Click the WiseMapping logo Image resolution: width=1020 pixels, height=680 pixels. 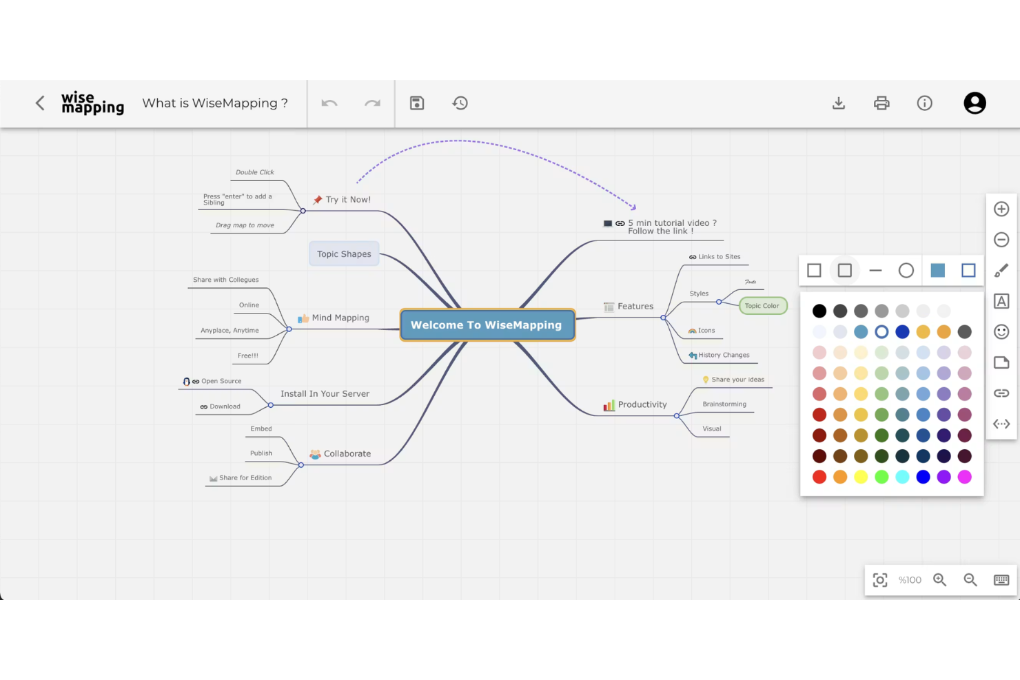(x=92, y=103)
